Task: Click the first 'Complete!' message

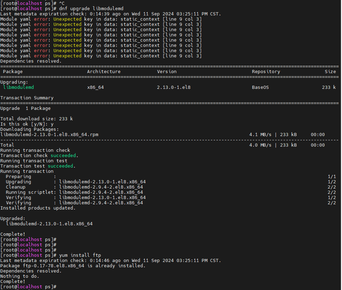Action: 13,234
